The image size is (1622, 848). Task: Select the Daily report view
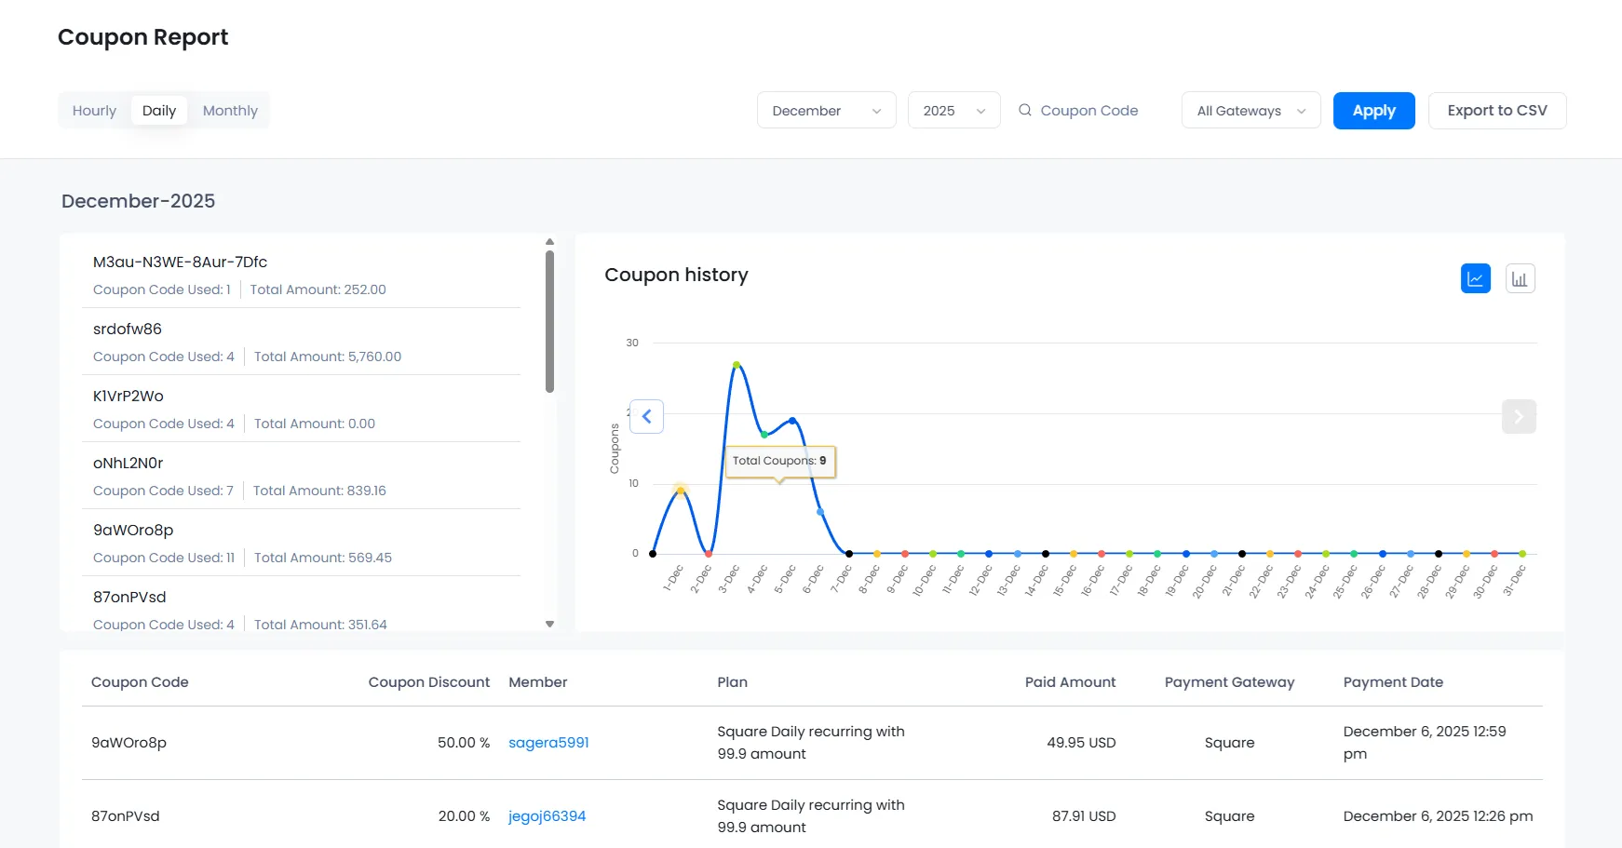pyautogui.click(x=159, y=110)
